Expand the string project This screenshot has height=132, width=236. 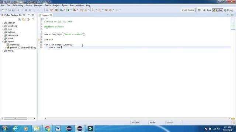click(3, 51)
